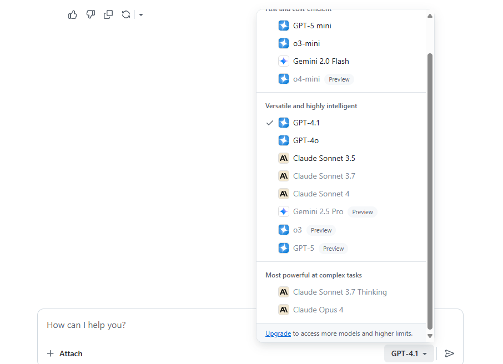Copy the response with the copy icon
Image resolution: width=503 pixels, height=364 pixels.
pos(108,15)
